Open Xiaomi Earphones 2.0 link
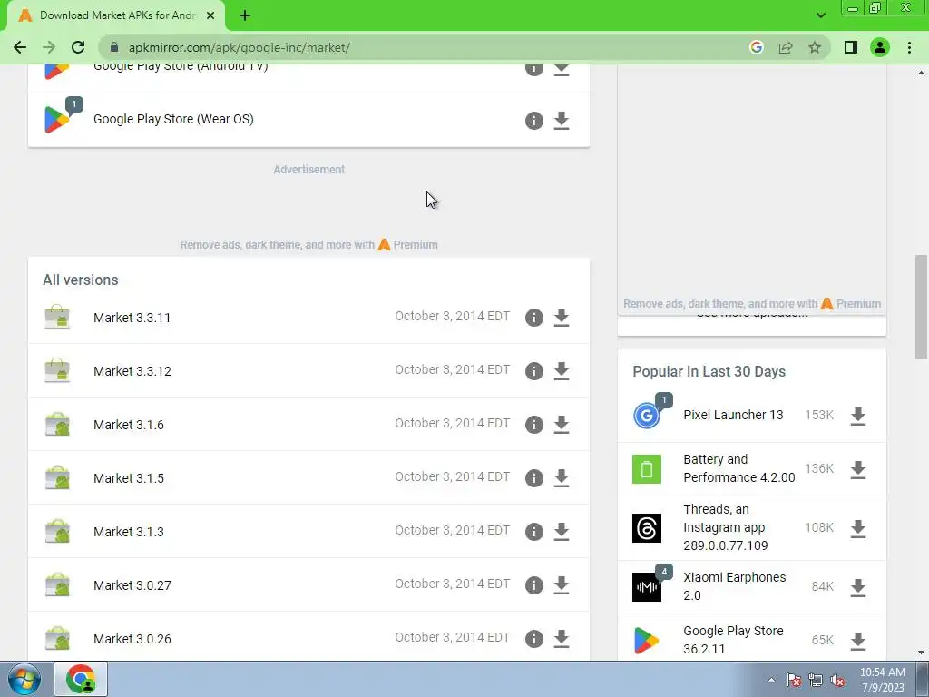 [x=735, y=586]
